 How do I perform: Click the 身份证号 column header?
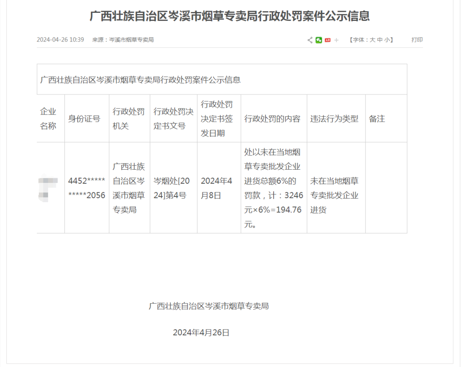pyautogui.click(x=84, y=119)
